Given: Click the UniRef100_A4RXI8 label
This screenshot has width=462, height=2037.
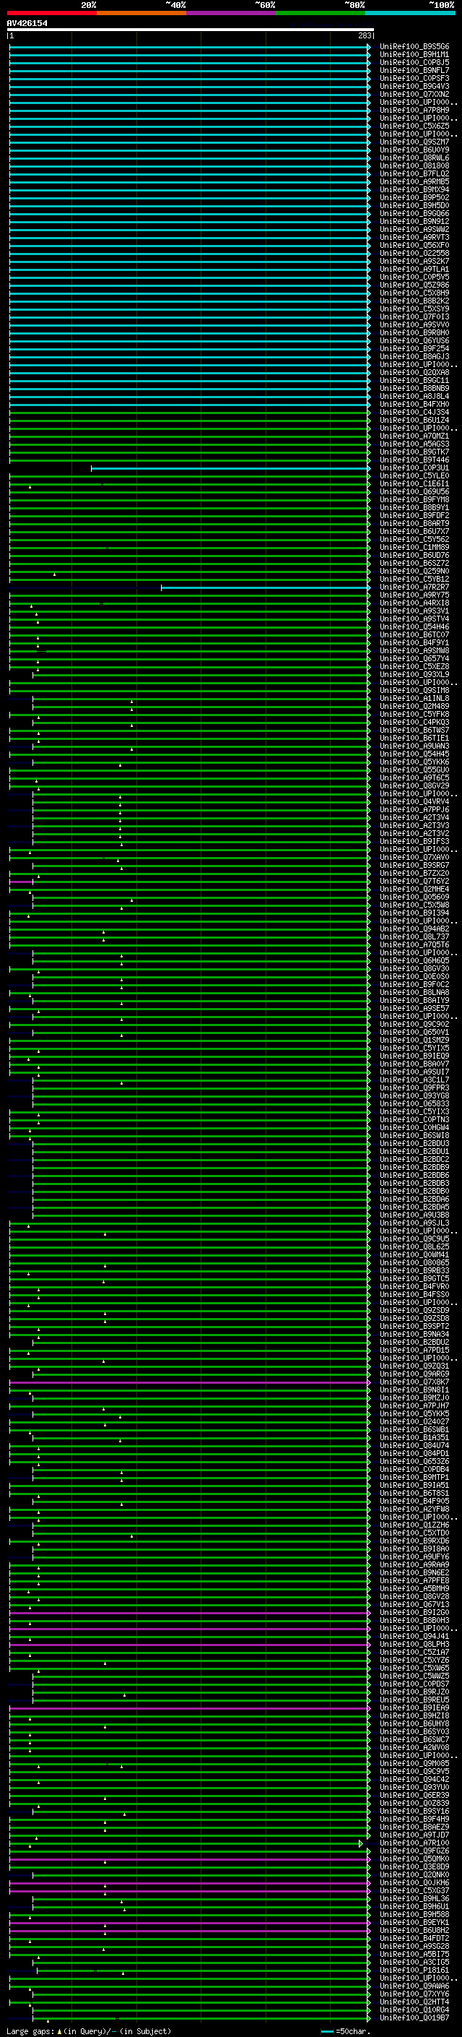Looking at the screenshot, I should 414,603.
